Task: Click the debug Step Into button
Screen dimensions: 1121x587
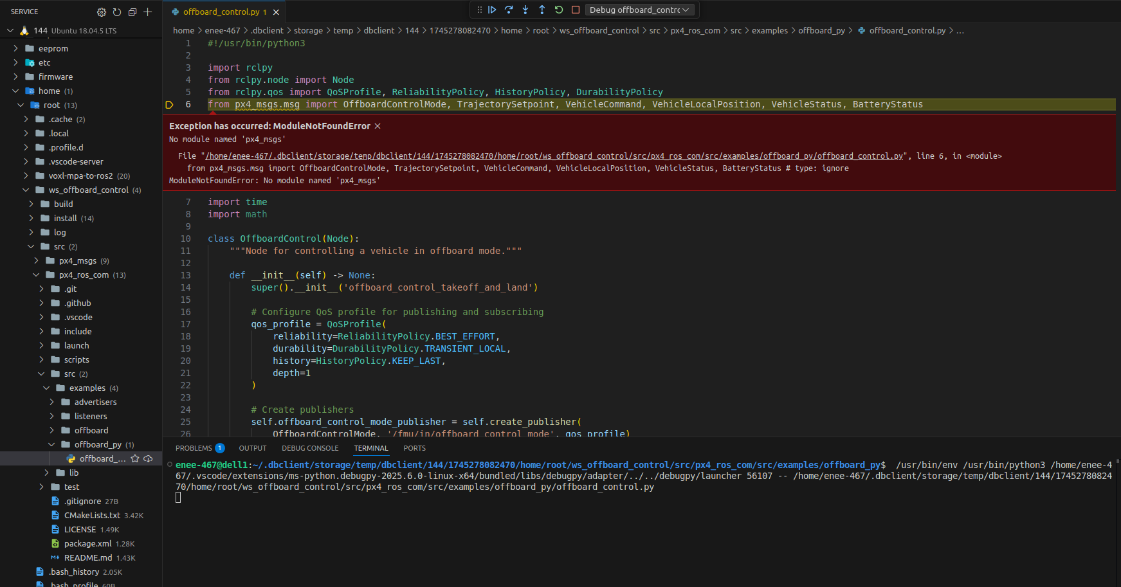Action: pyautogui.click(x=525, y=10)
